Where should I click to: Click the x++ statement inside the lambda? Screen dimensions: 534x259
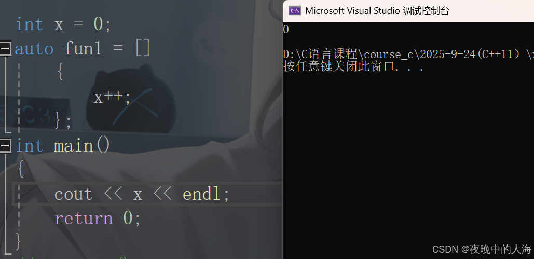[x=112, y=98]
